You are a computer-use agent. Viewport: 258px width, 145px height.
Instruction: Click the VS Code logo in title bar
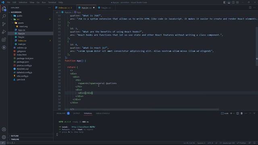pyautogui.click(x=3, y=2)
